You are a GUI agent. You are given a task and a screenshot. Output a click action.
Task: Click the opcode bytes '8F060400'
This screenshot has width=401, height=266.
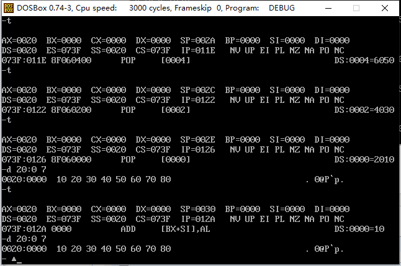point(71,60)
